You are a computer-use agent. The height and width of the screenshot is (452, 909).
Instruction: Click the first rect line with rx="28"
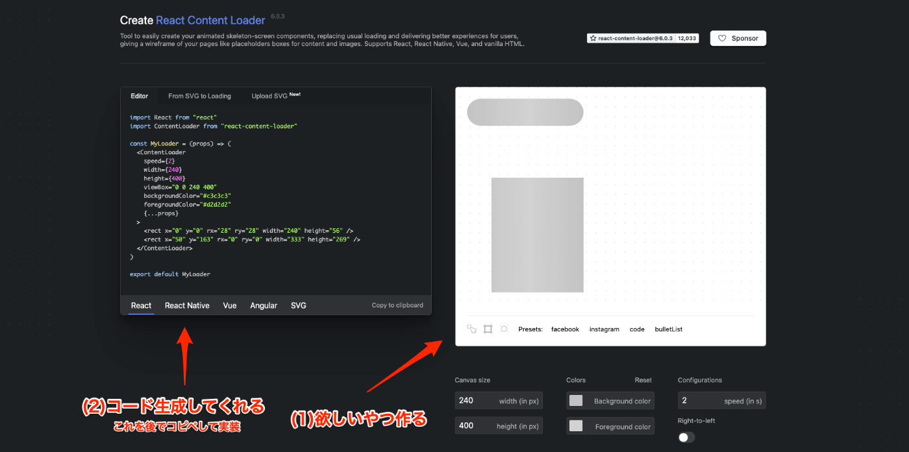[249, 230]
